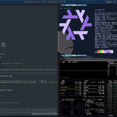Click the $ws1 line in the editor
The height and width of the screenshot is (117, 117).
4,43
